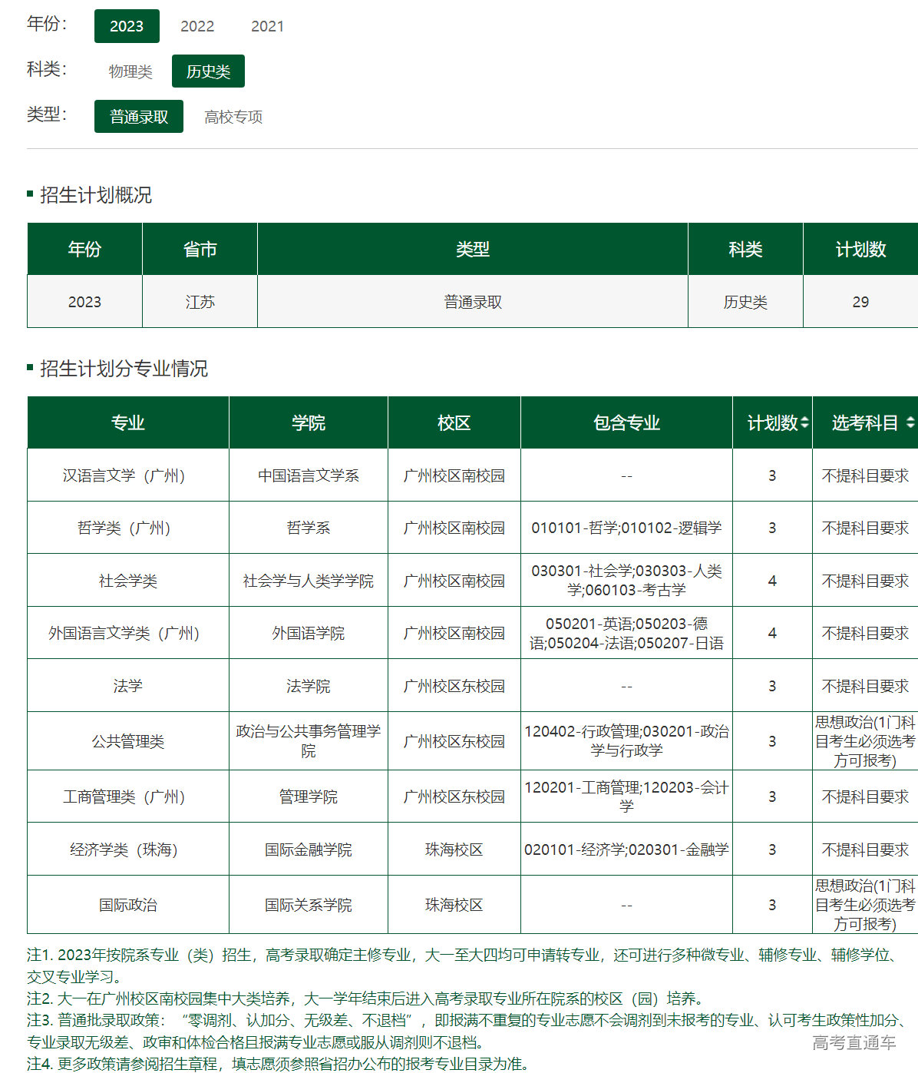
Task: Click the square bullet before 招生计划分专业情况
Action: coord(28,367)
